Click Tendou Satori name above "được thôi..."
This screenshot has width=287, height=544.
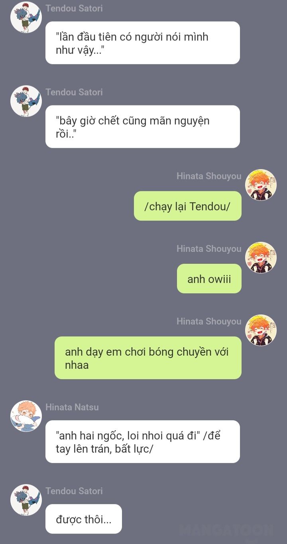coord(74,491)
